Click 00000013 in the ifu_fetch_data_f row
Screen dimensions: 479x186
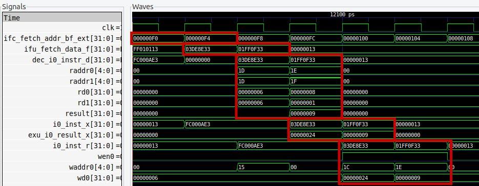[x=303, y=49]
